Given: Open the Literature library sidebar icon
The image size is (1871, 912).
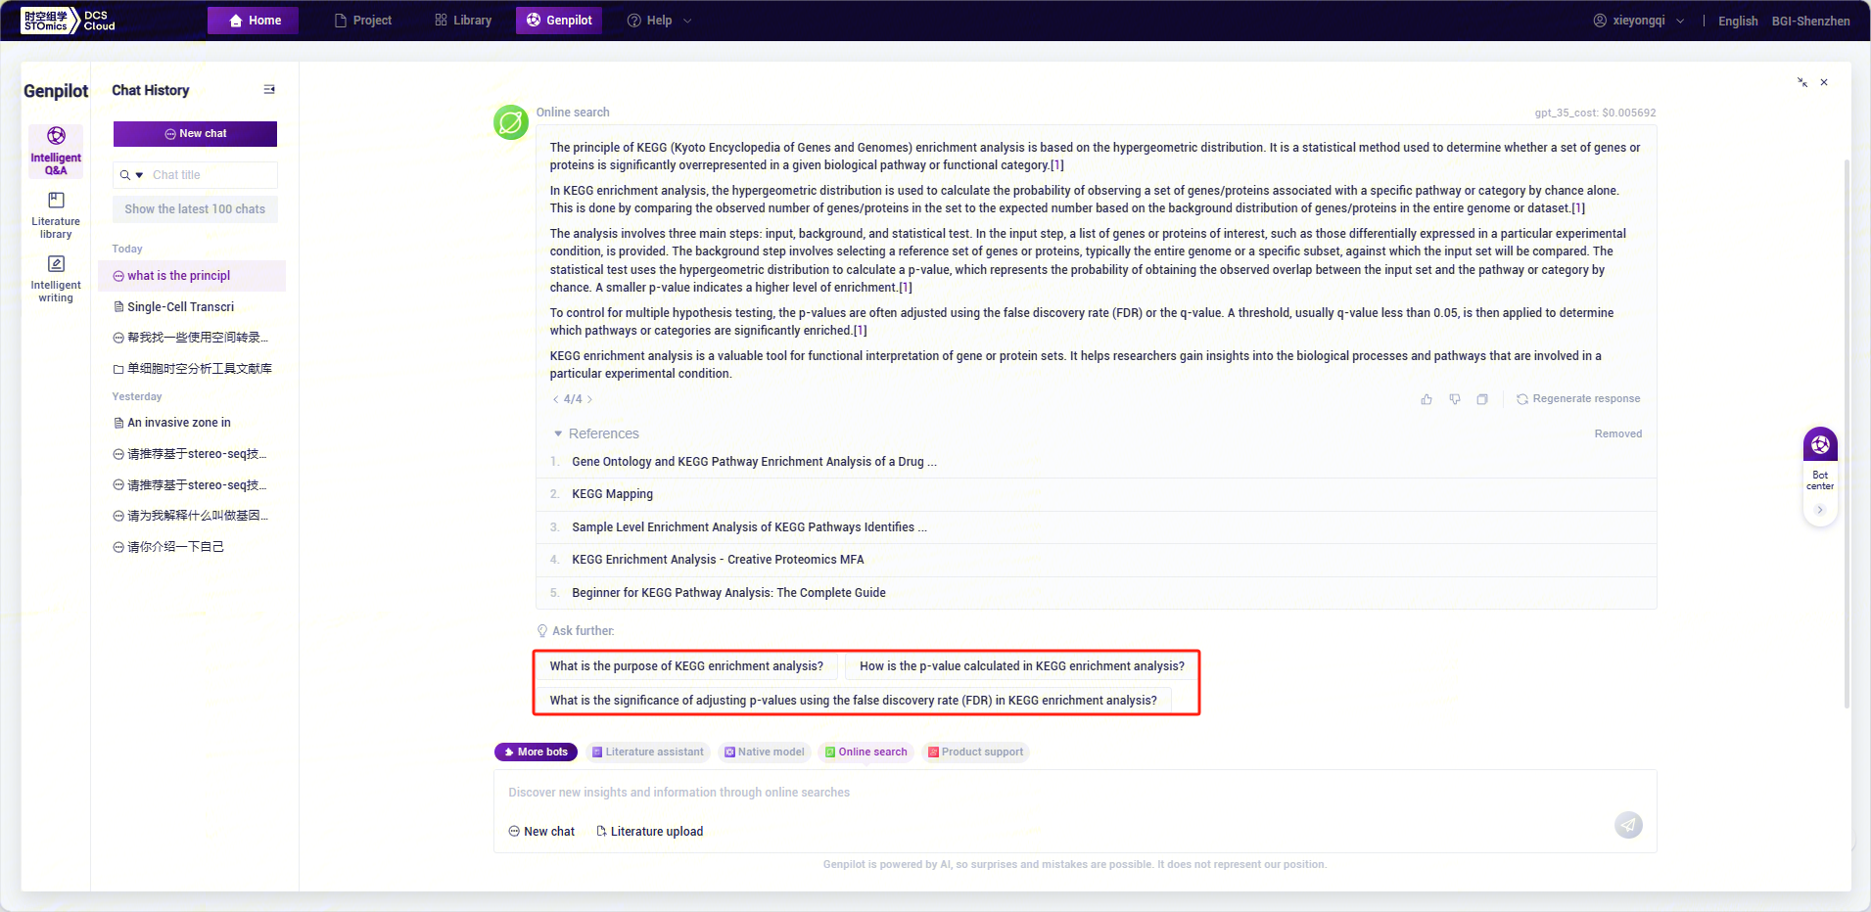Looking at the screenshot, I should pos(56,213).
